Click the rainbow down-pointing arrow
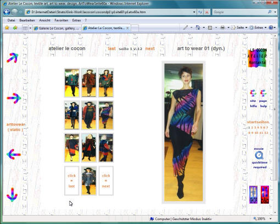The image size is (280, 224). click(12, 195)
